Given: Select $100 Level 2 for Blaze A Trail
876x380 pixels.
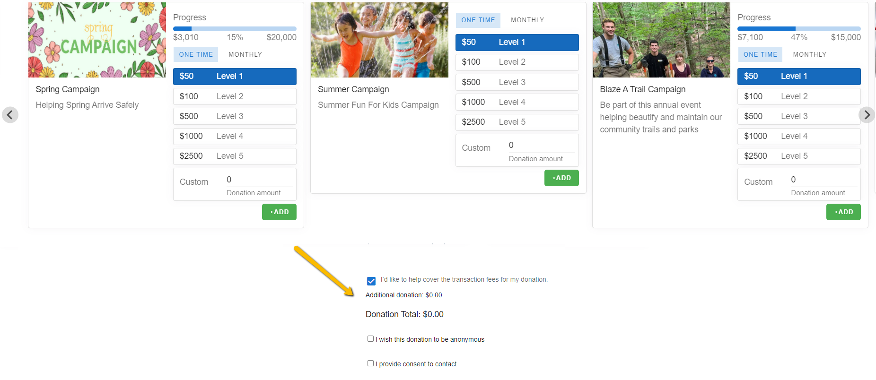Looking at the screenshot, I should (799, 96).
